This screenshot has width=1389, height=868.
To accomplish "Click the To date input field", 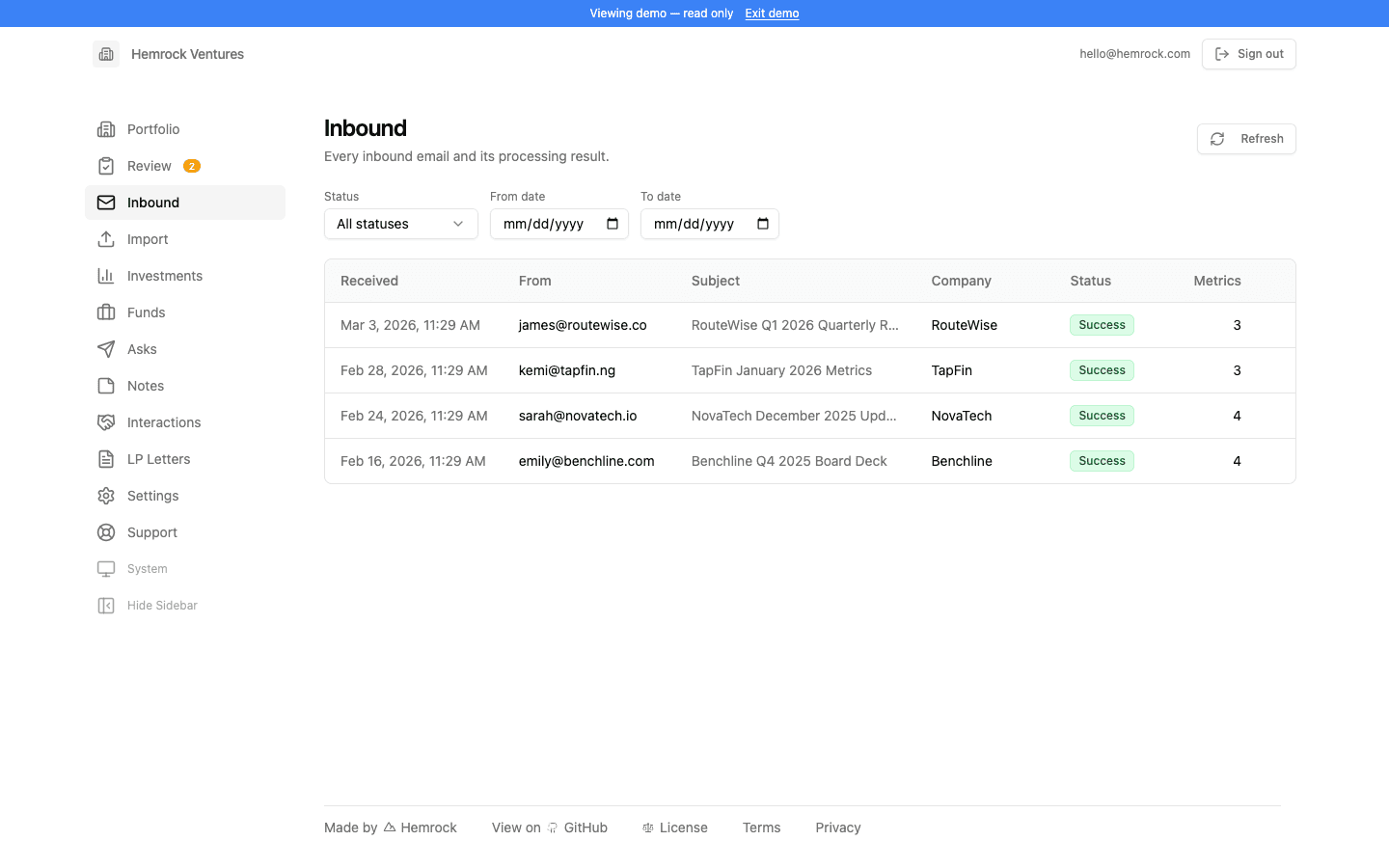I will coord(710,224).
